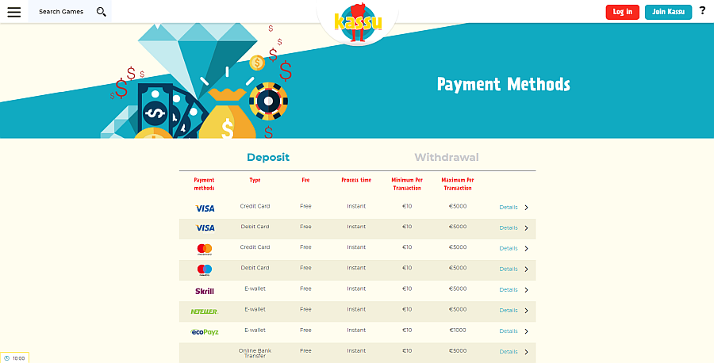Image resolution: width=714 pixels, height=363 pixels.
Task: Click the Online Bank Transfer type text
Action: [x=255, y=353]
